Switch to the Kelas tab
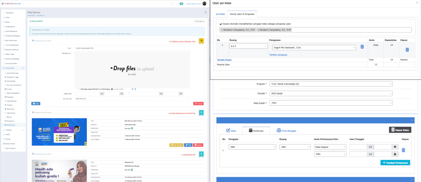 231,131
